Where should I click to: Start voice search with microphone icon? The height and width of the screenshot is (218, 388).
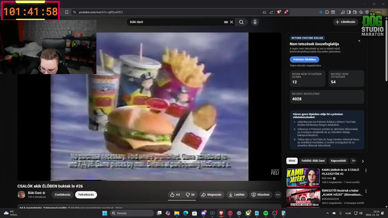[x=255, y=22]
